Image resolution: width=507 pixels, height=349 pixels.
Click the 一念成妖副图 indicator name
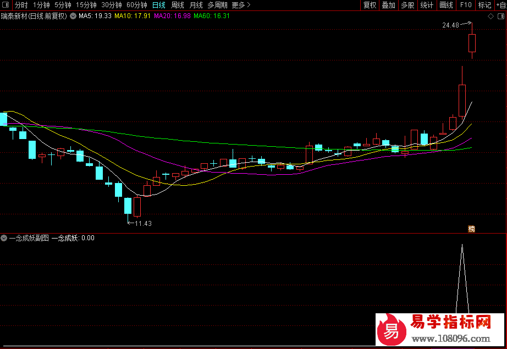tap(29, 238)
